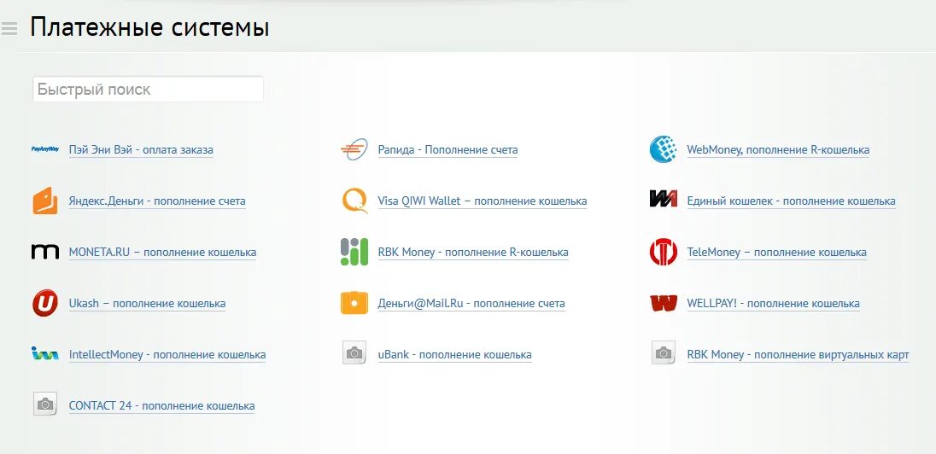Open Пэй Эни Вэй - оплата заказа link
Screen dimensions: 936x454
[141, 149]
